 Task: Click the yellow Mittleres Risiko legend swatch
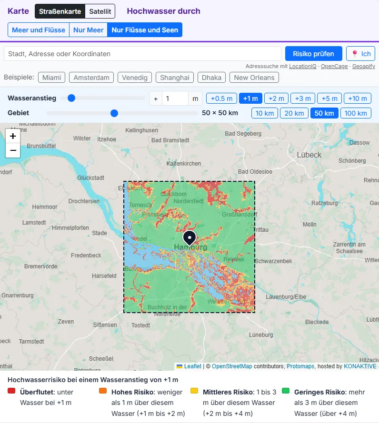click(x=194, y=391)
